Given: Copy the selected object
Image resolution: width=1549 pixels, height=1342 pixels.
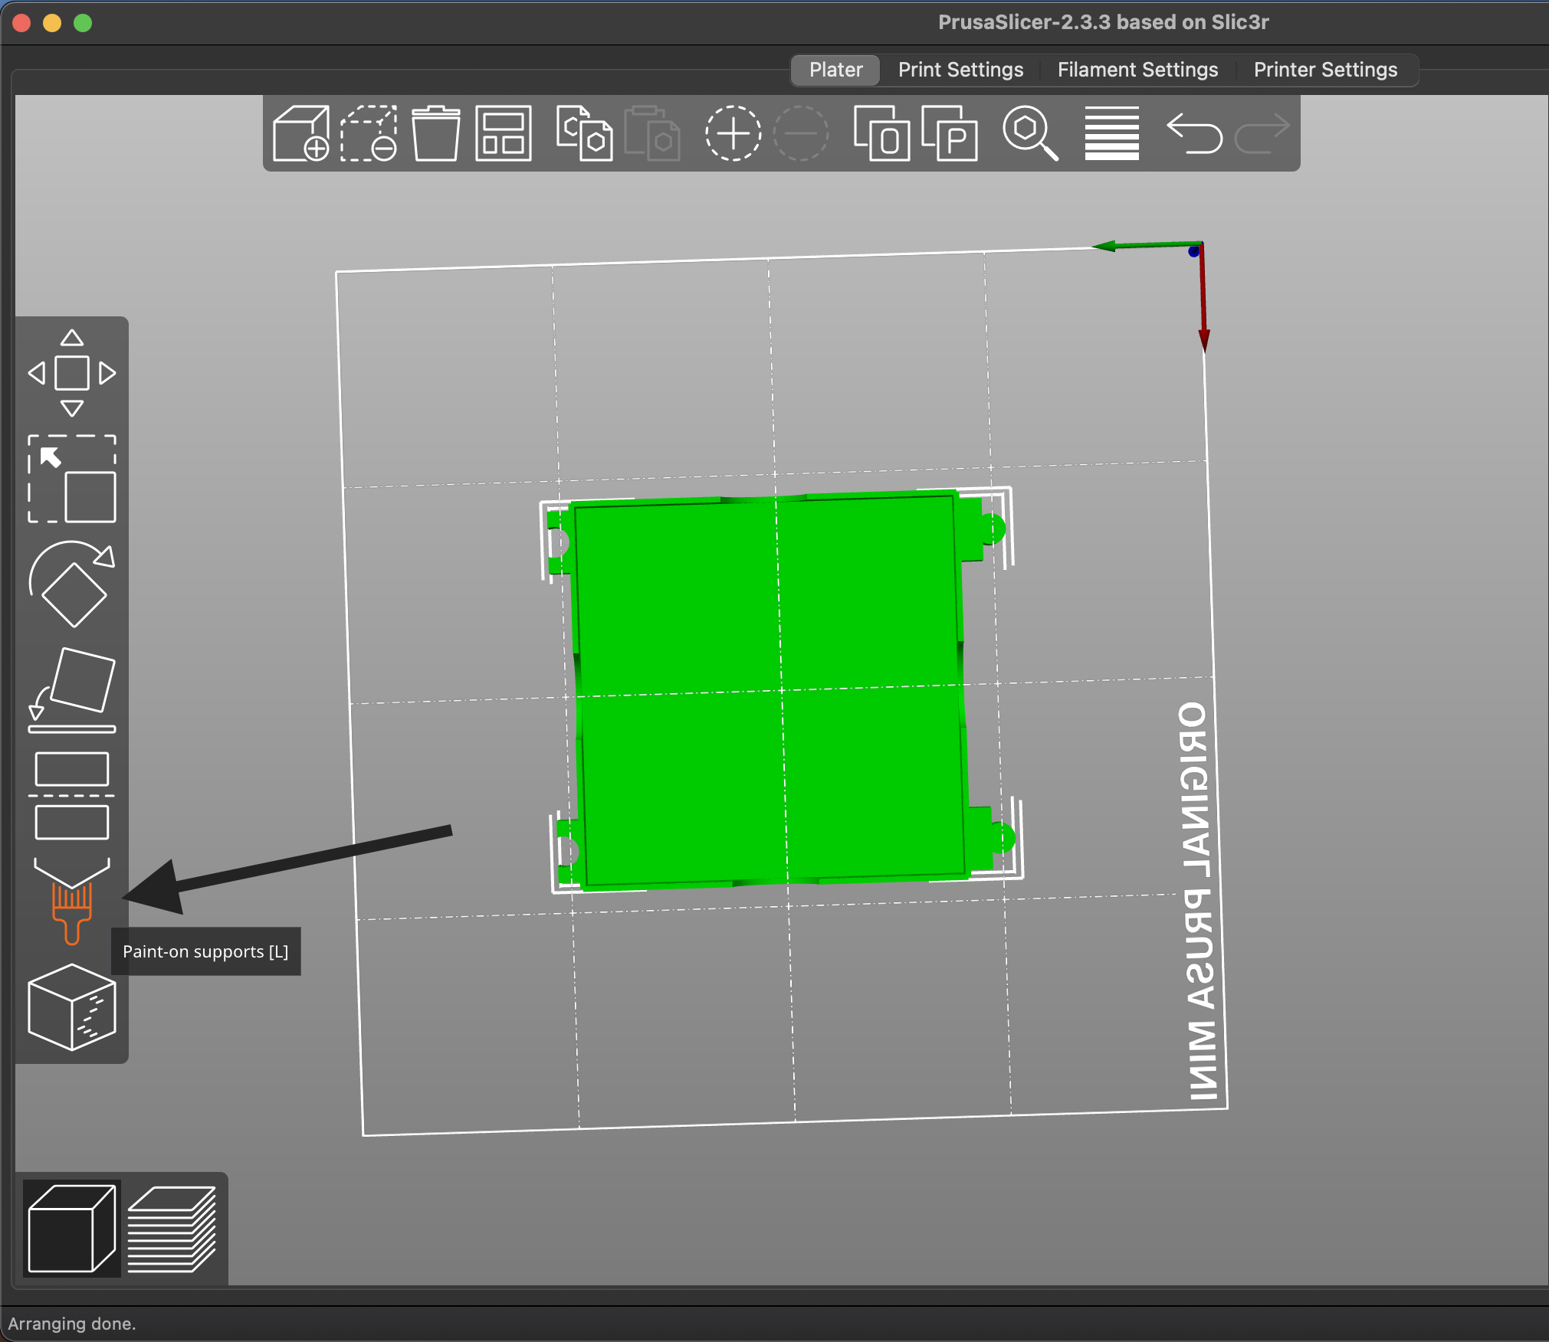Looking at the screenshot, I should click(x=584, y=134).
